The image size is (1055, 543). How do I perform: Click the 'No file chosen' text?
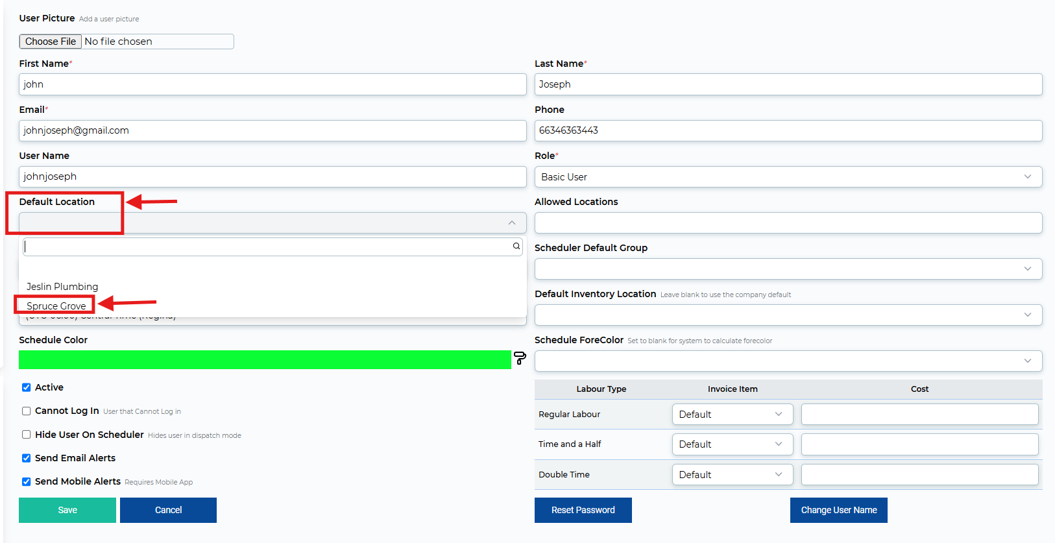click(x=119, y=42)
